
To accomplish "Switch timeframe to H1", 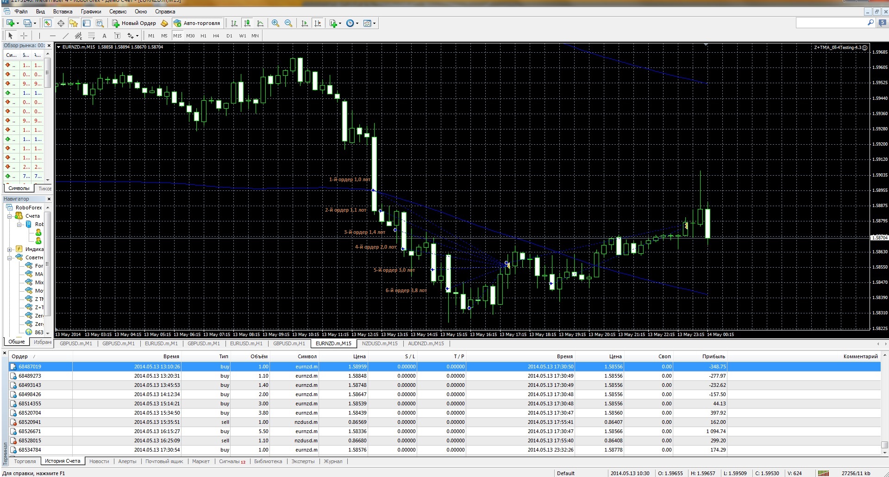I will pyautogui.click(x=203, y=36).
